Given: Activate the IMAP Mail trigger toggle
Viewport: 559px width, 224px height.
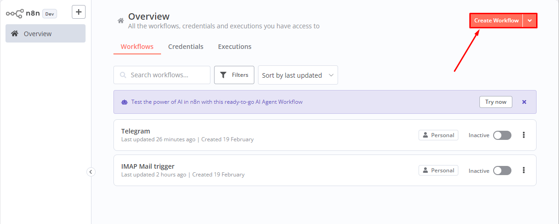Looking at the screenshot, I should click(502, 171).
